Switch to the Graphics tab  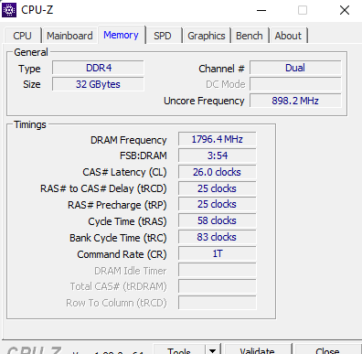[207, 36]
